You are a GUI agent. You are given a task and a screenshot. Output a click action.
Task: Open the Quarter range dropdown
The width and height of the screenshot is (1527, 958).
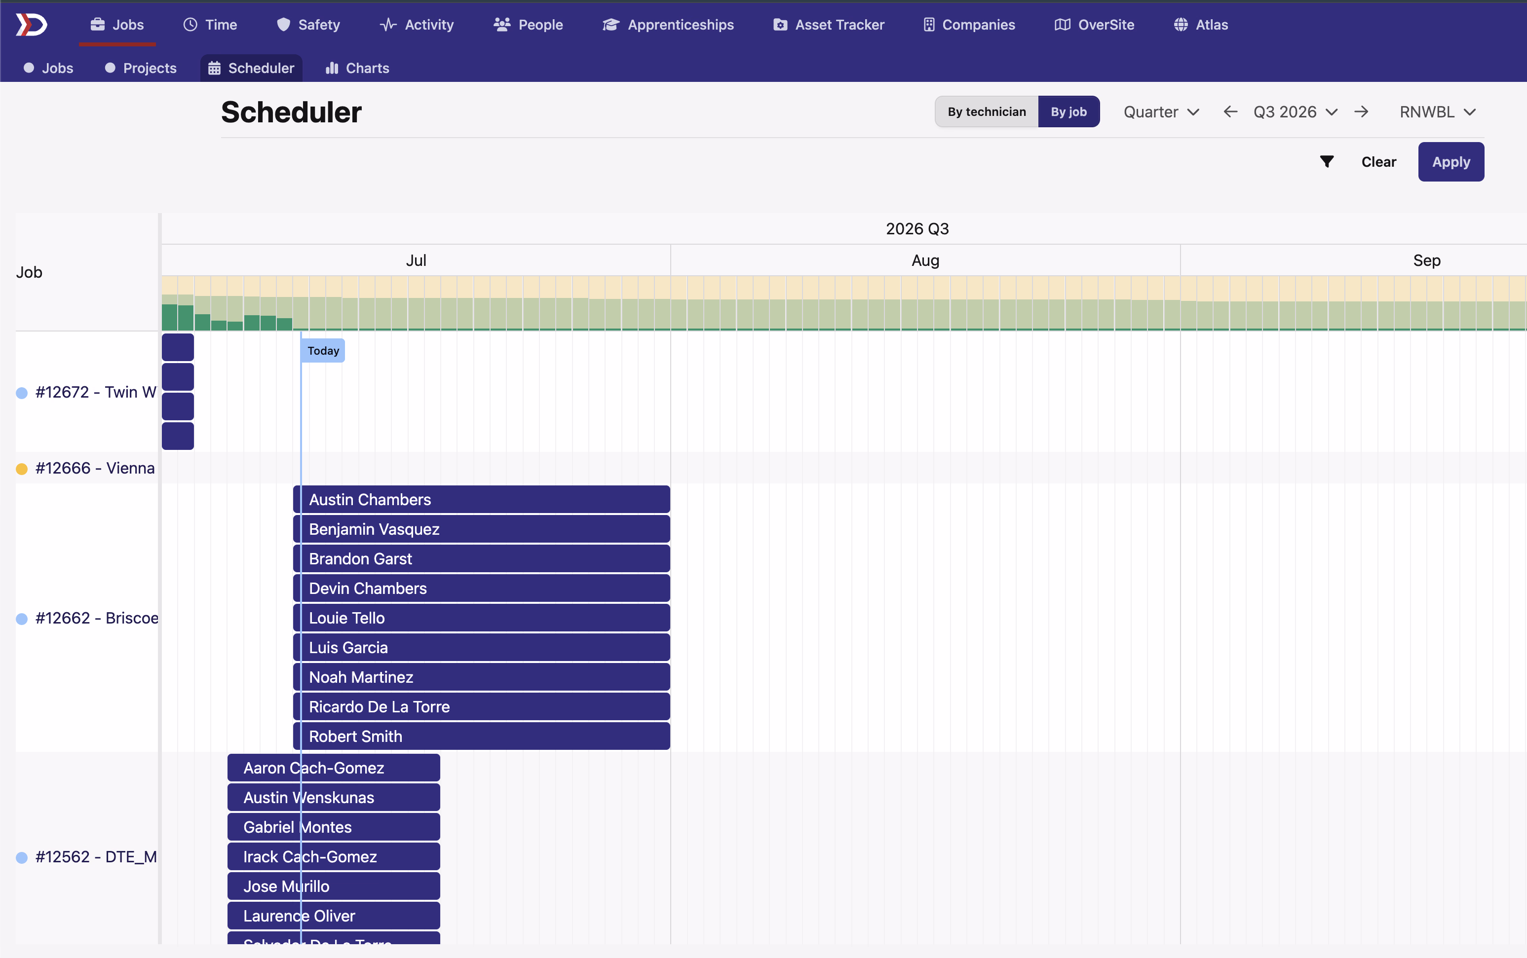(1161, 112)
